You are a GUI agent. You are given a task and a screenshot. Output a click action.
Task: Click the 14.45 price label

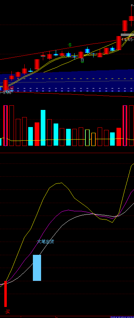click(128, 40)
